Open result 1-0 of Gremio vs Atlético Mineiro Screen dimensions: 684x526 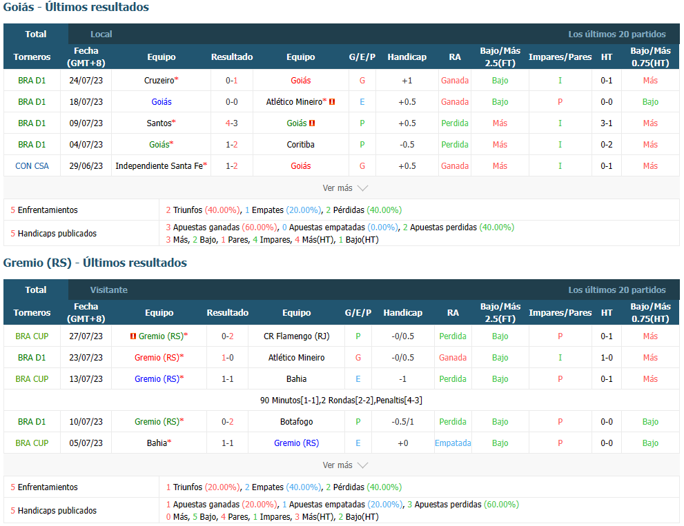click(227, 358)
